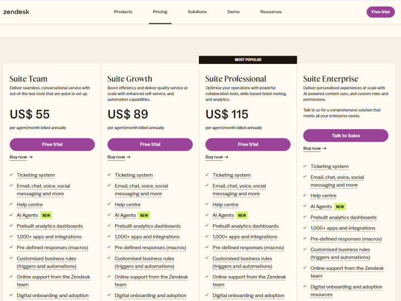Start Suite Growth free trial
The image size is (401, 301).
click(x=150, y=144)
